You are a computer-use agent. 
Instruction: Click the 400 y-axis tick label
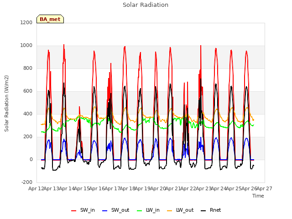tap(28, 114)
